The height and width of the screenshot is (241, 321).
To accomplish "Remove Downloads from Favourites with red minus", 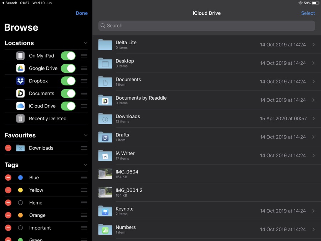I will pos(8,148).
